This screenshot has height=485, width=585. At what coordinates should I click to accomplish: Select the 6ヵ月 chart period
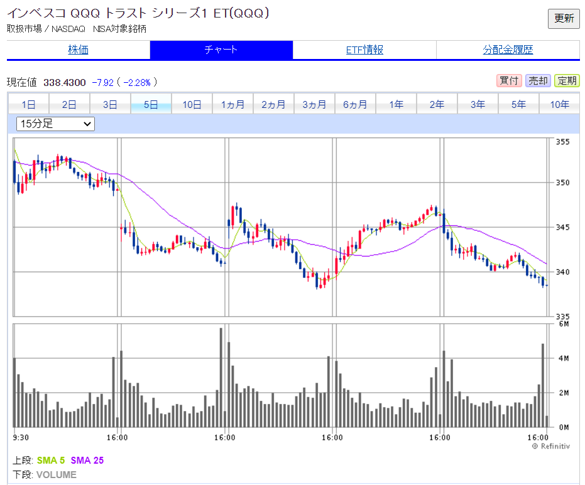tap(355, 104)
